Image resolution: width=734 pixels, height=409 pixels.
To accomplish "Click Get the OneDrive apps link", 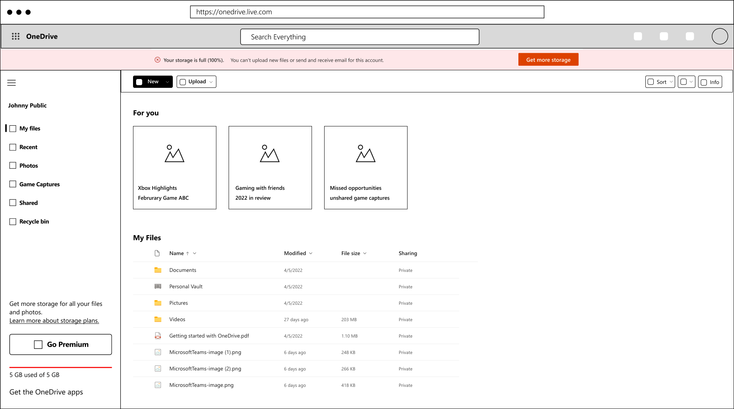I will (46, 392).
